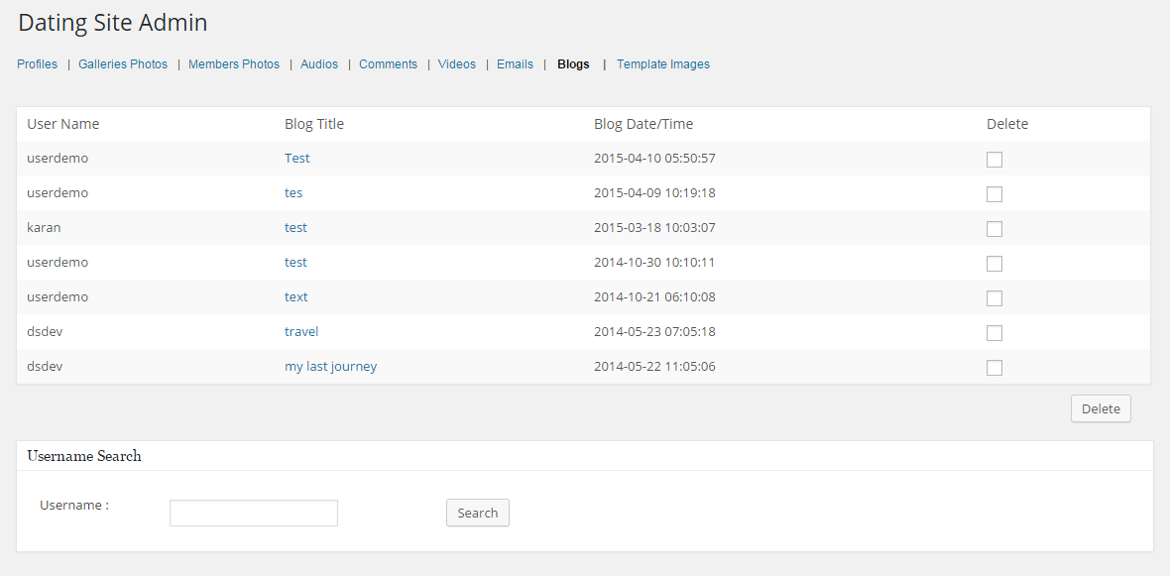Open the Comments tab
This screenshot has width=1170, height=576.
388,64
